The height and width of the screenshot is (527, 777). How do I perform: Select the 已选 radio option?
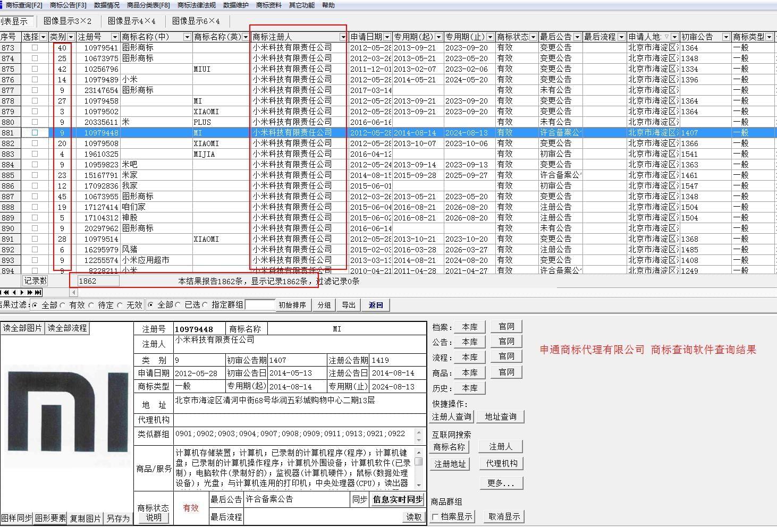coord(179,305)
